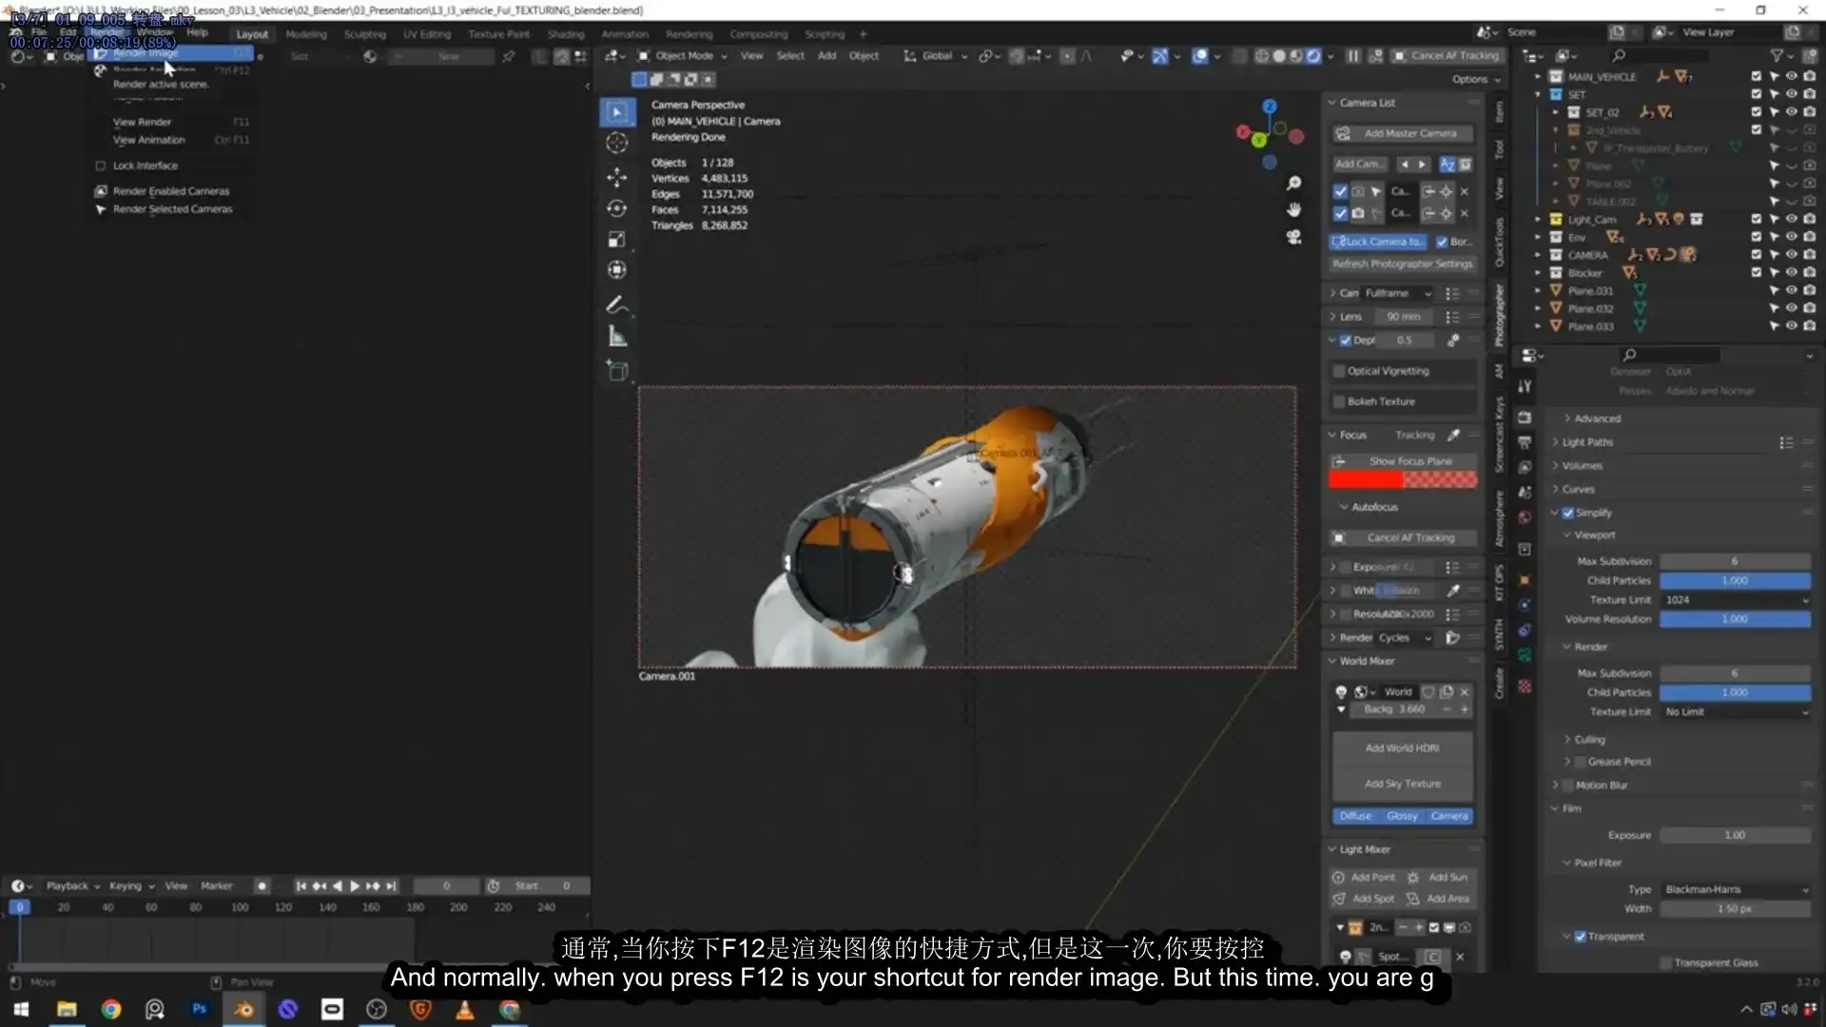Sort cameras alphabetically with the A-Z icon
Image resolution: width=1826 pixels, height=1027 pixels.
(1447, 165)
